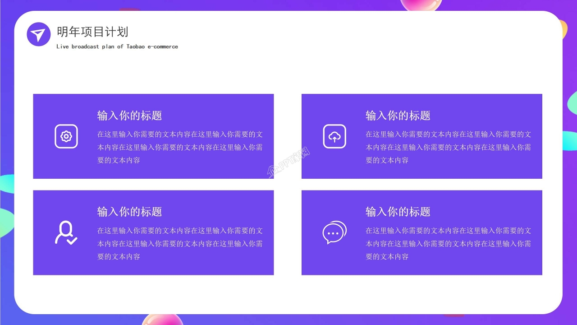Select the 输入你的标题 heading beside the user icon
577x325 pixels.
pyautogui.click(x=129, y=212)
